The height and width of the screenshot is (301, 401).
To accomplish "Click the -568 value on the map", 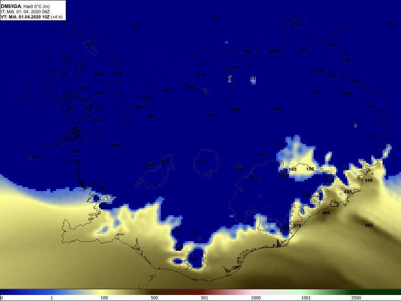I will [x=319, y=70].
